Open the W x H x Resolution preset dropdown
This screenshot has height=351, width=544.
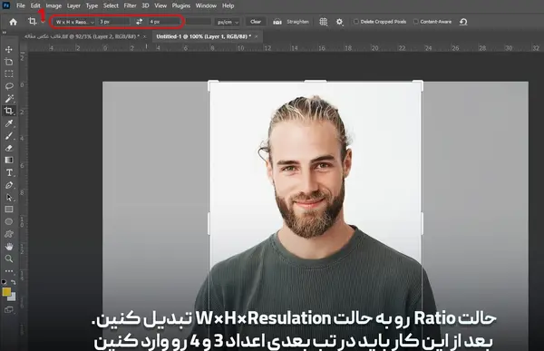coord(74,22)
